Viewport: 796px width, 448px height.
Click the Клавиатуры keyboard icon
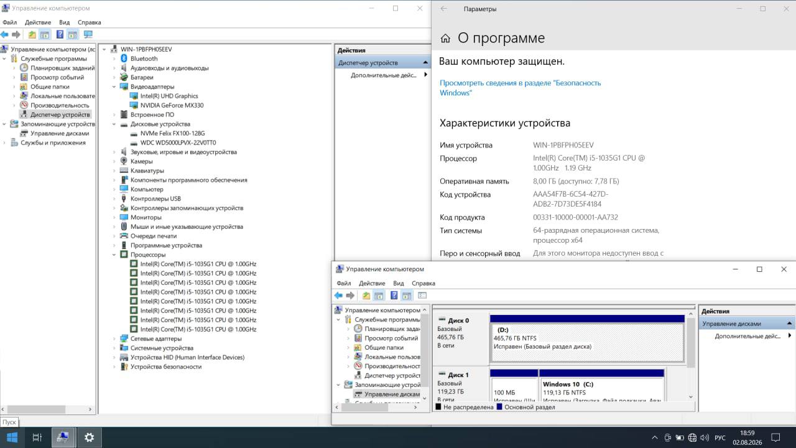pyautogui.click(x=124, y=170)
